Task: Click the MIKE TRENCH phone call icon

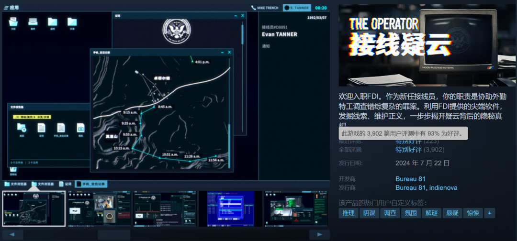Action: (254, 8)
